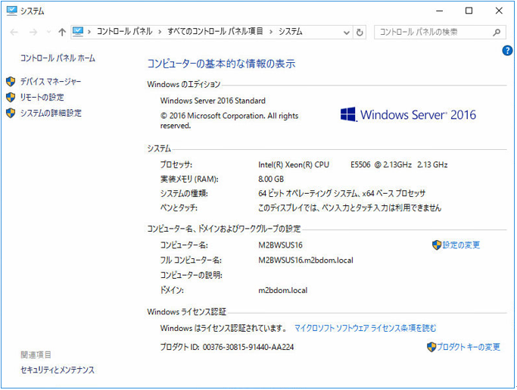The height and width of the screenshot is (390, 517).
Task: Click the shield icon beside プロダクト キーの変更
Action: point(431,347)
